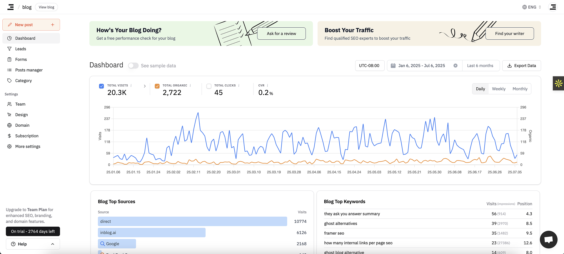Screen dimensions: 564x254
Task: Click the CVR info icon
Action: [x=268, y=86]
